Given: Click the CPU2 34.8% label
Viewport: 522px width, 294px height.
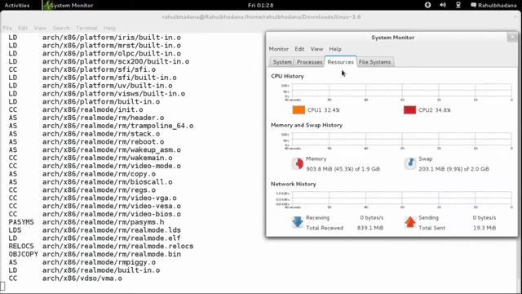Looking at the screenshot, I should [x=435, y=110].
